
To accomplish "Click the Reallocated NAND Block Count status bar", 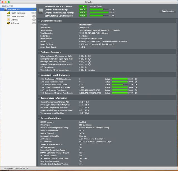I will (120, 79).
